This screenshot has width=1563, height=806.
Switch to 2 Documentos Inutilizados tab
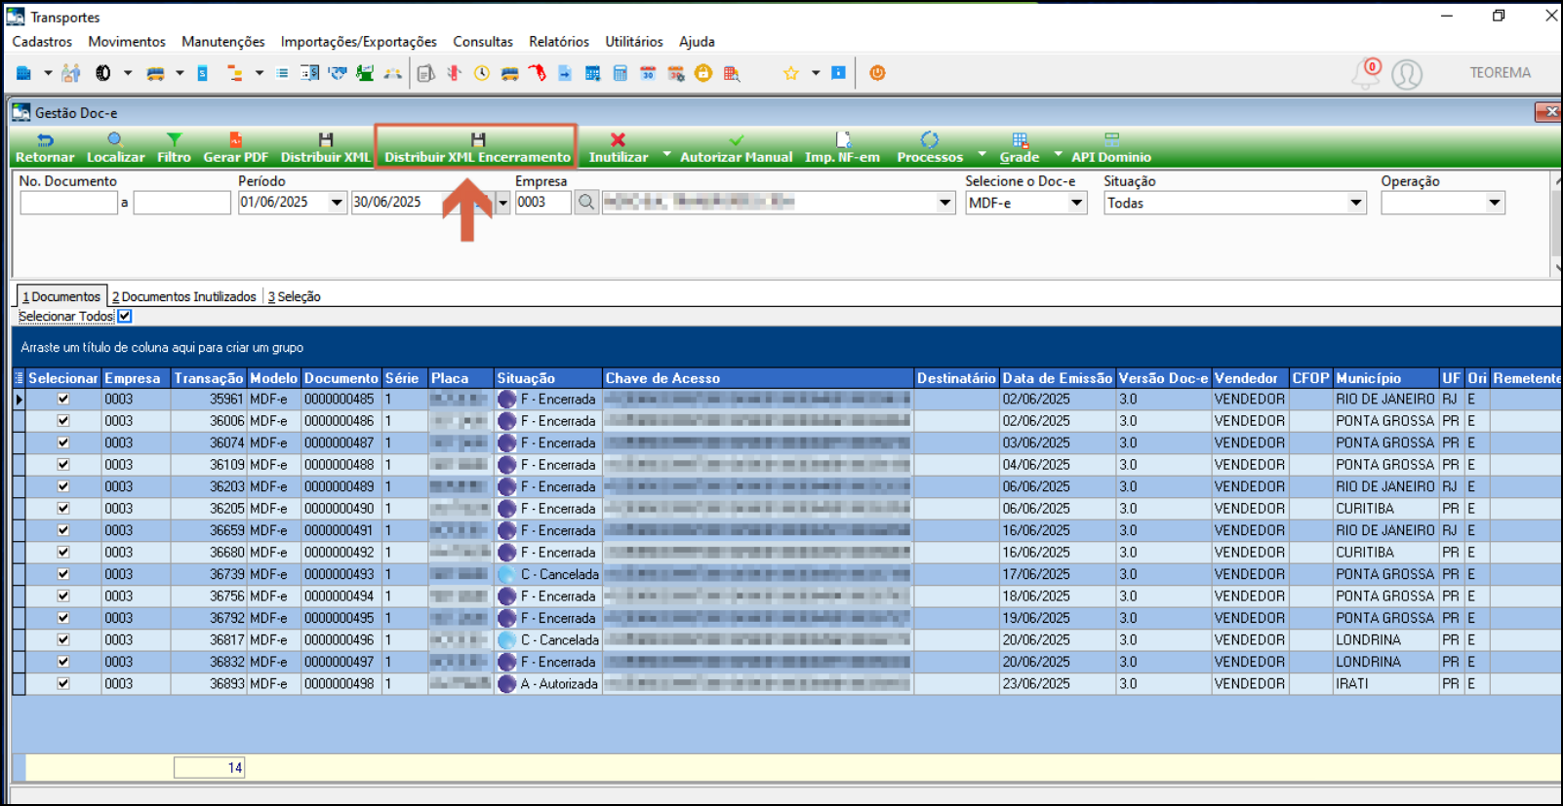pos(183,296)
